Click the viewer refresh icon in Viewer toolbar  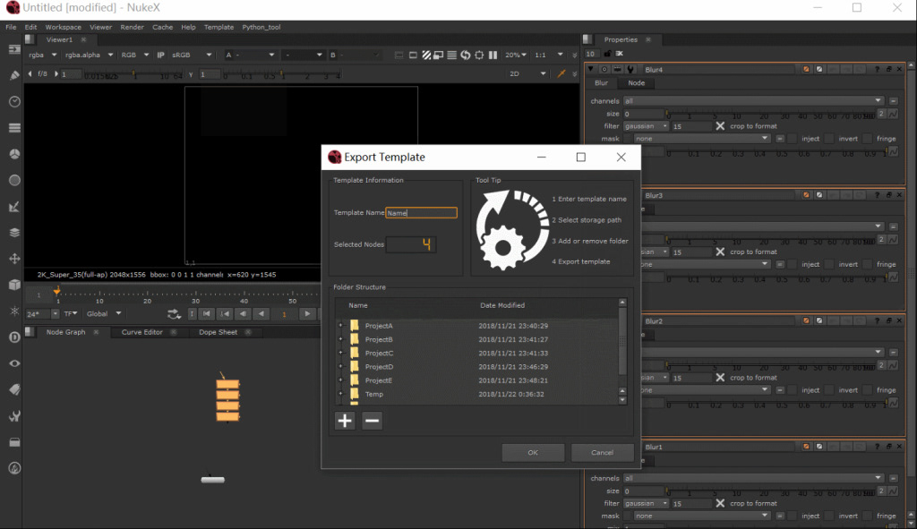click(466, 55)
